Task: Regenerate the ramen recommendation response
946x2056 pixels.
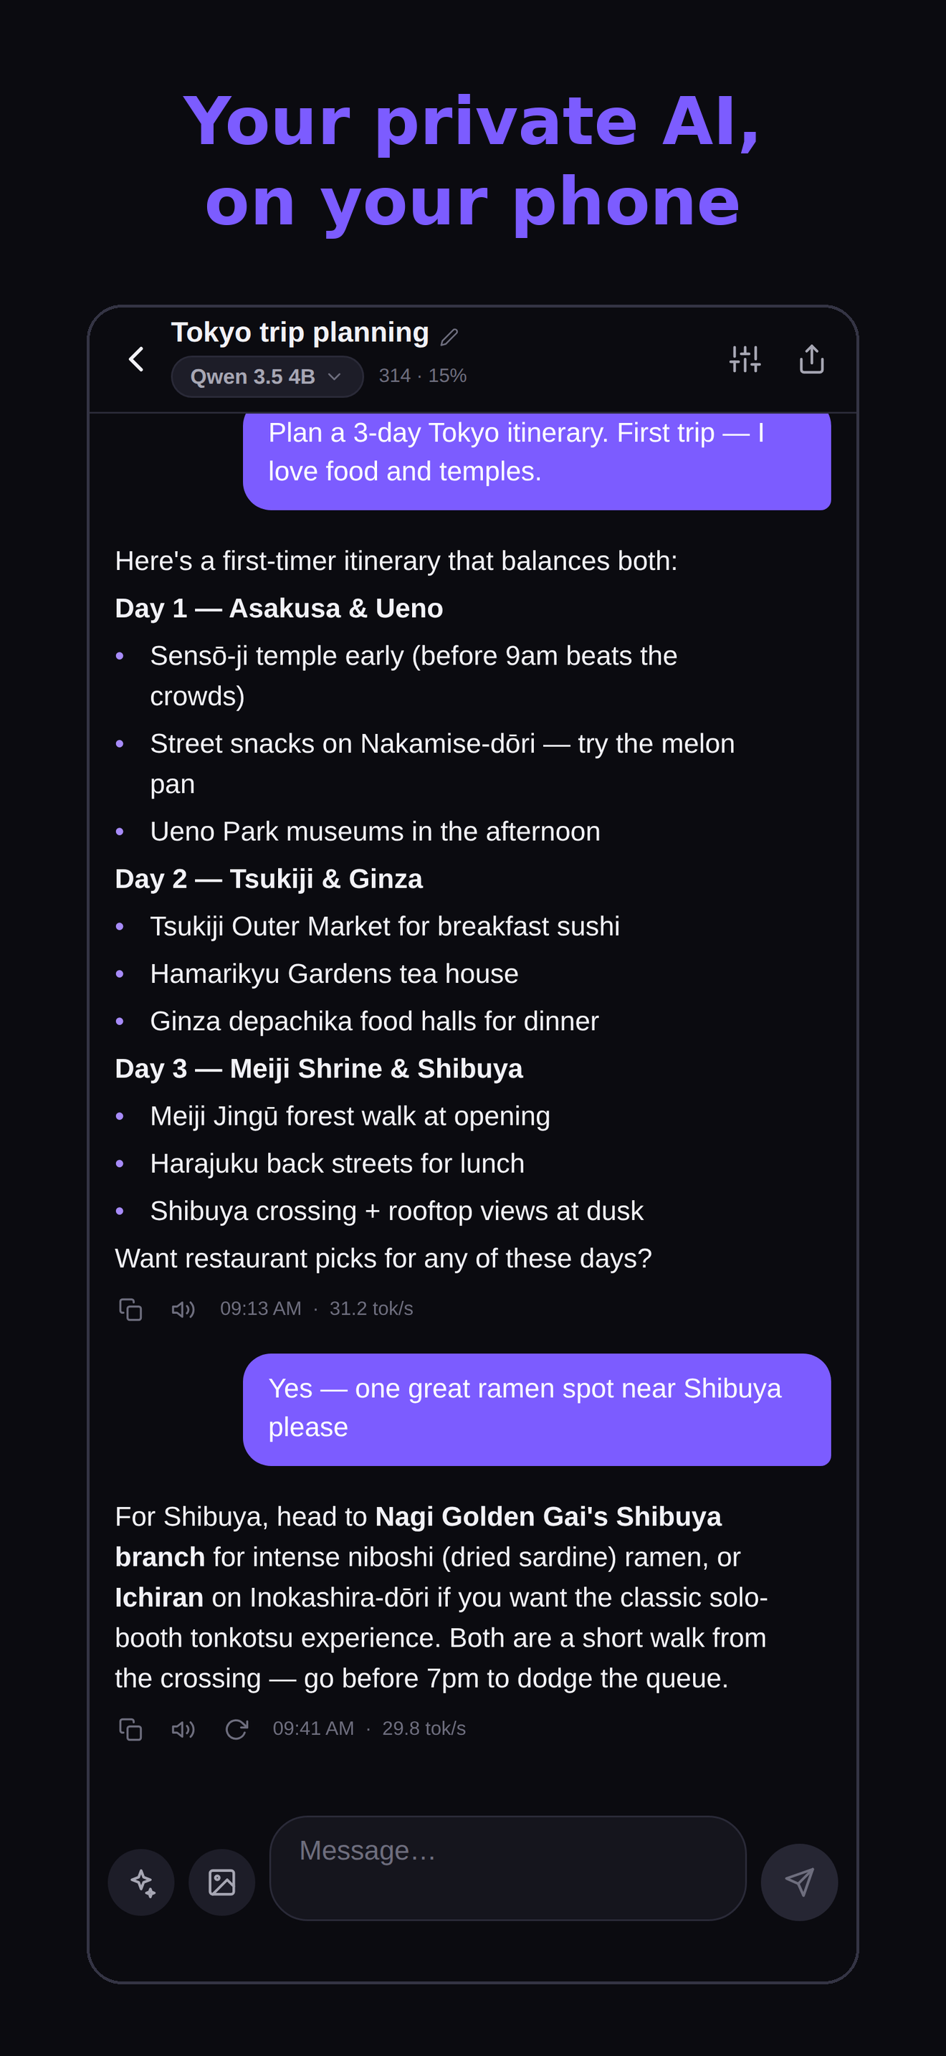Action: pos(236,1729)
